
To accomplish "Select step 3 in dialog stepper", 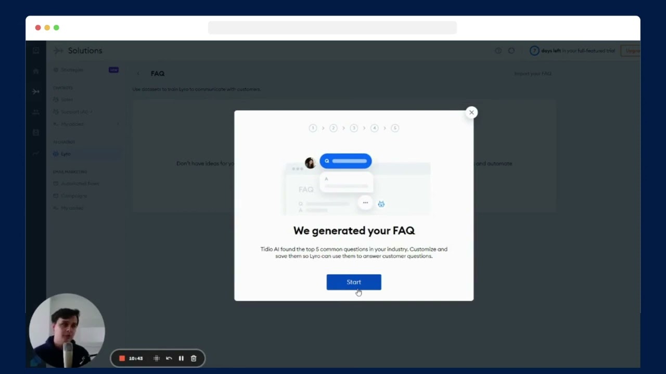I will [x=354, y=128].
